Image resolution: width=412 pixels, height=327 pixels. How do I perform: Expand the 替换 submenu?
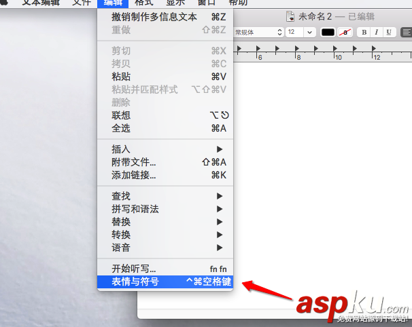165,222
